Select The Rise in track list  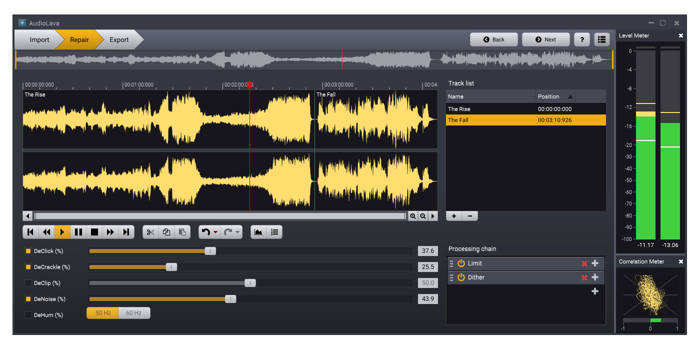[490, 109]
